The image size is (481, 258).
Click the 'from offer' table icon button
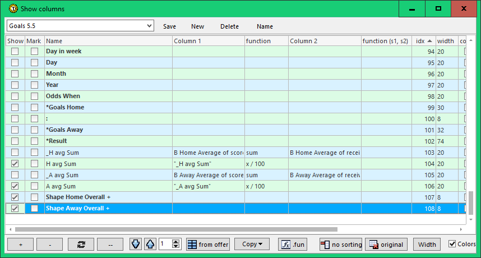[208, 245]
